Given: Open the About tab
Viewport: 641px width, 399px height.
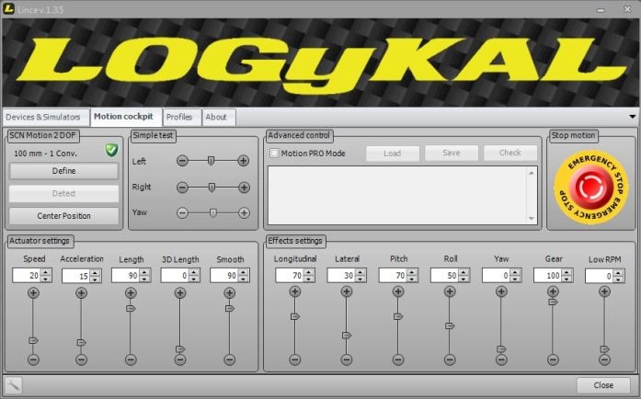Looking at the screenshot, I should [218, 118].
